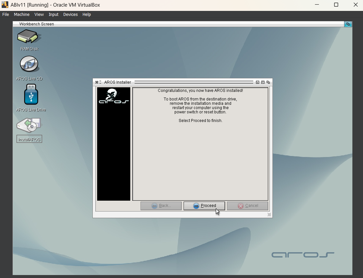This screenshot has height=278, width=363.
Task: Click the AROS Installer window title text
Action: click(118, 82)
